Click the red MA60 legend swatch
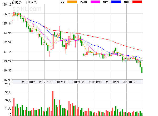 coord(137,2)
